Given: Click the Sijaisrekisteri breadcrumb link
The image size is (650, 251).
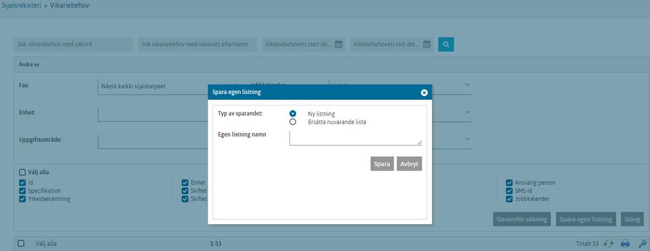Looking at the screenshot, I should 22,6.
